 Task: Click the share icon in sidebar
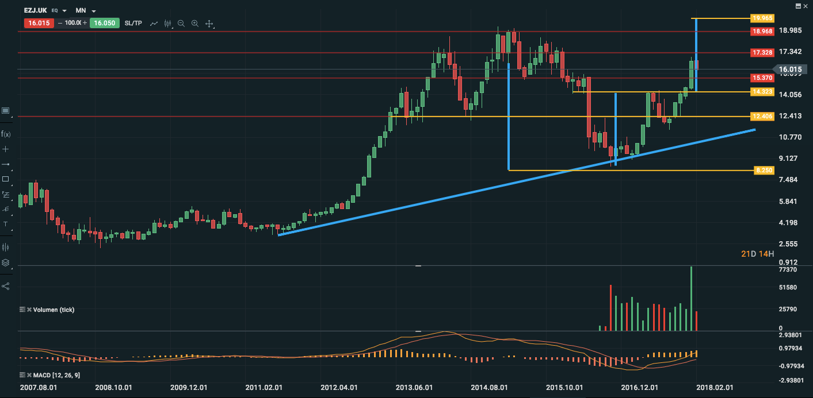[6, 285]
